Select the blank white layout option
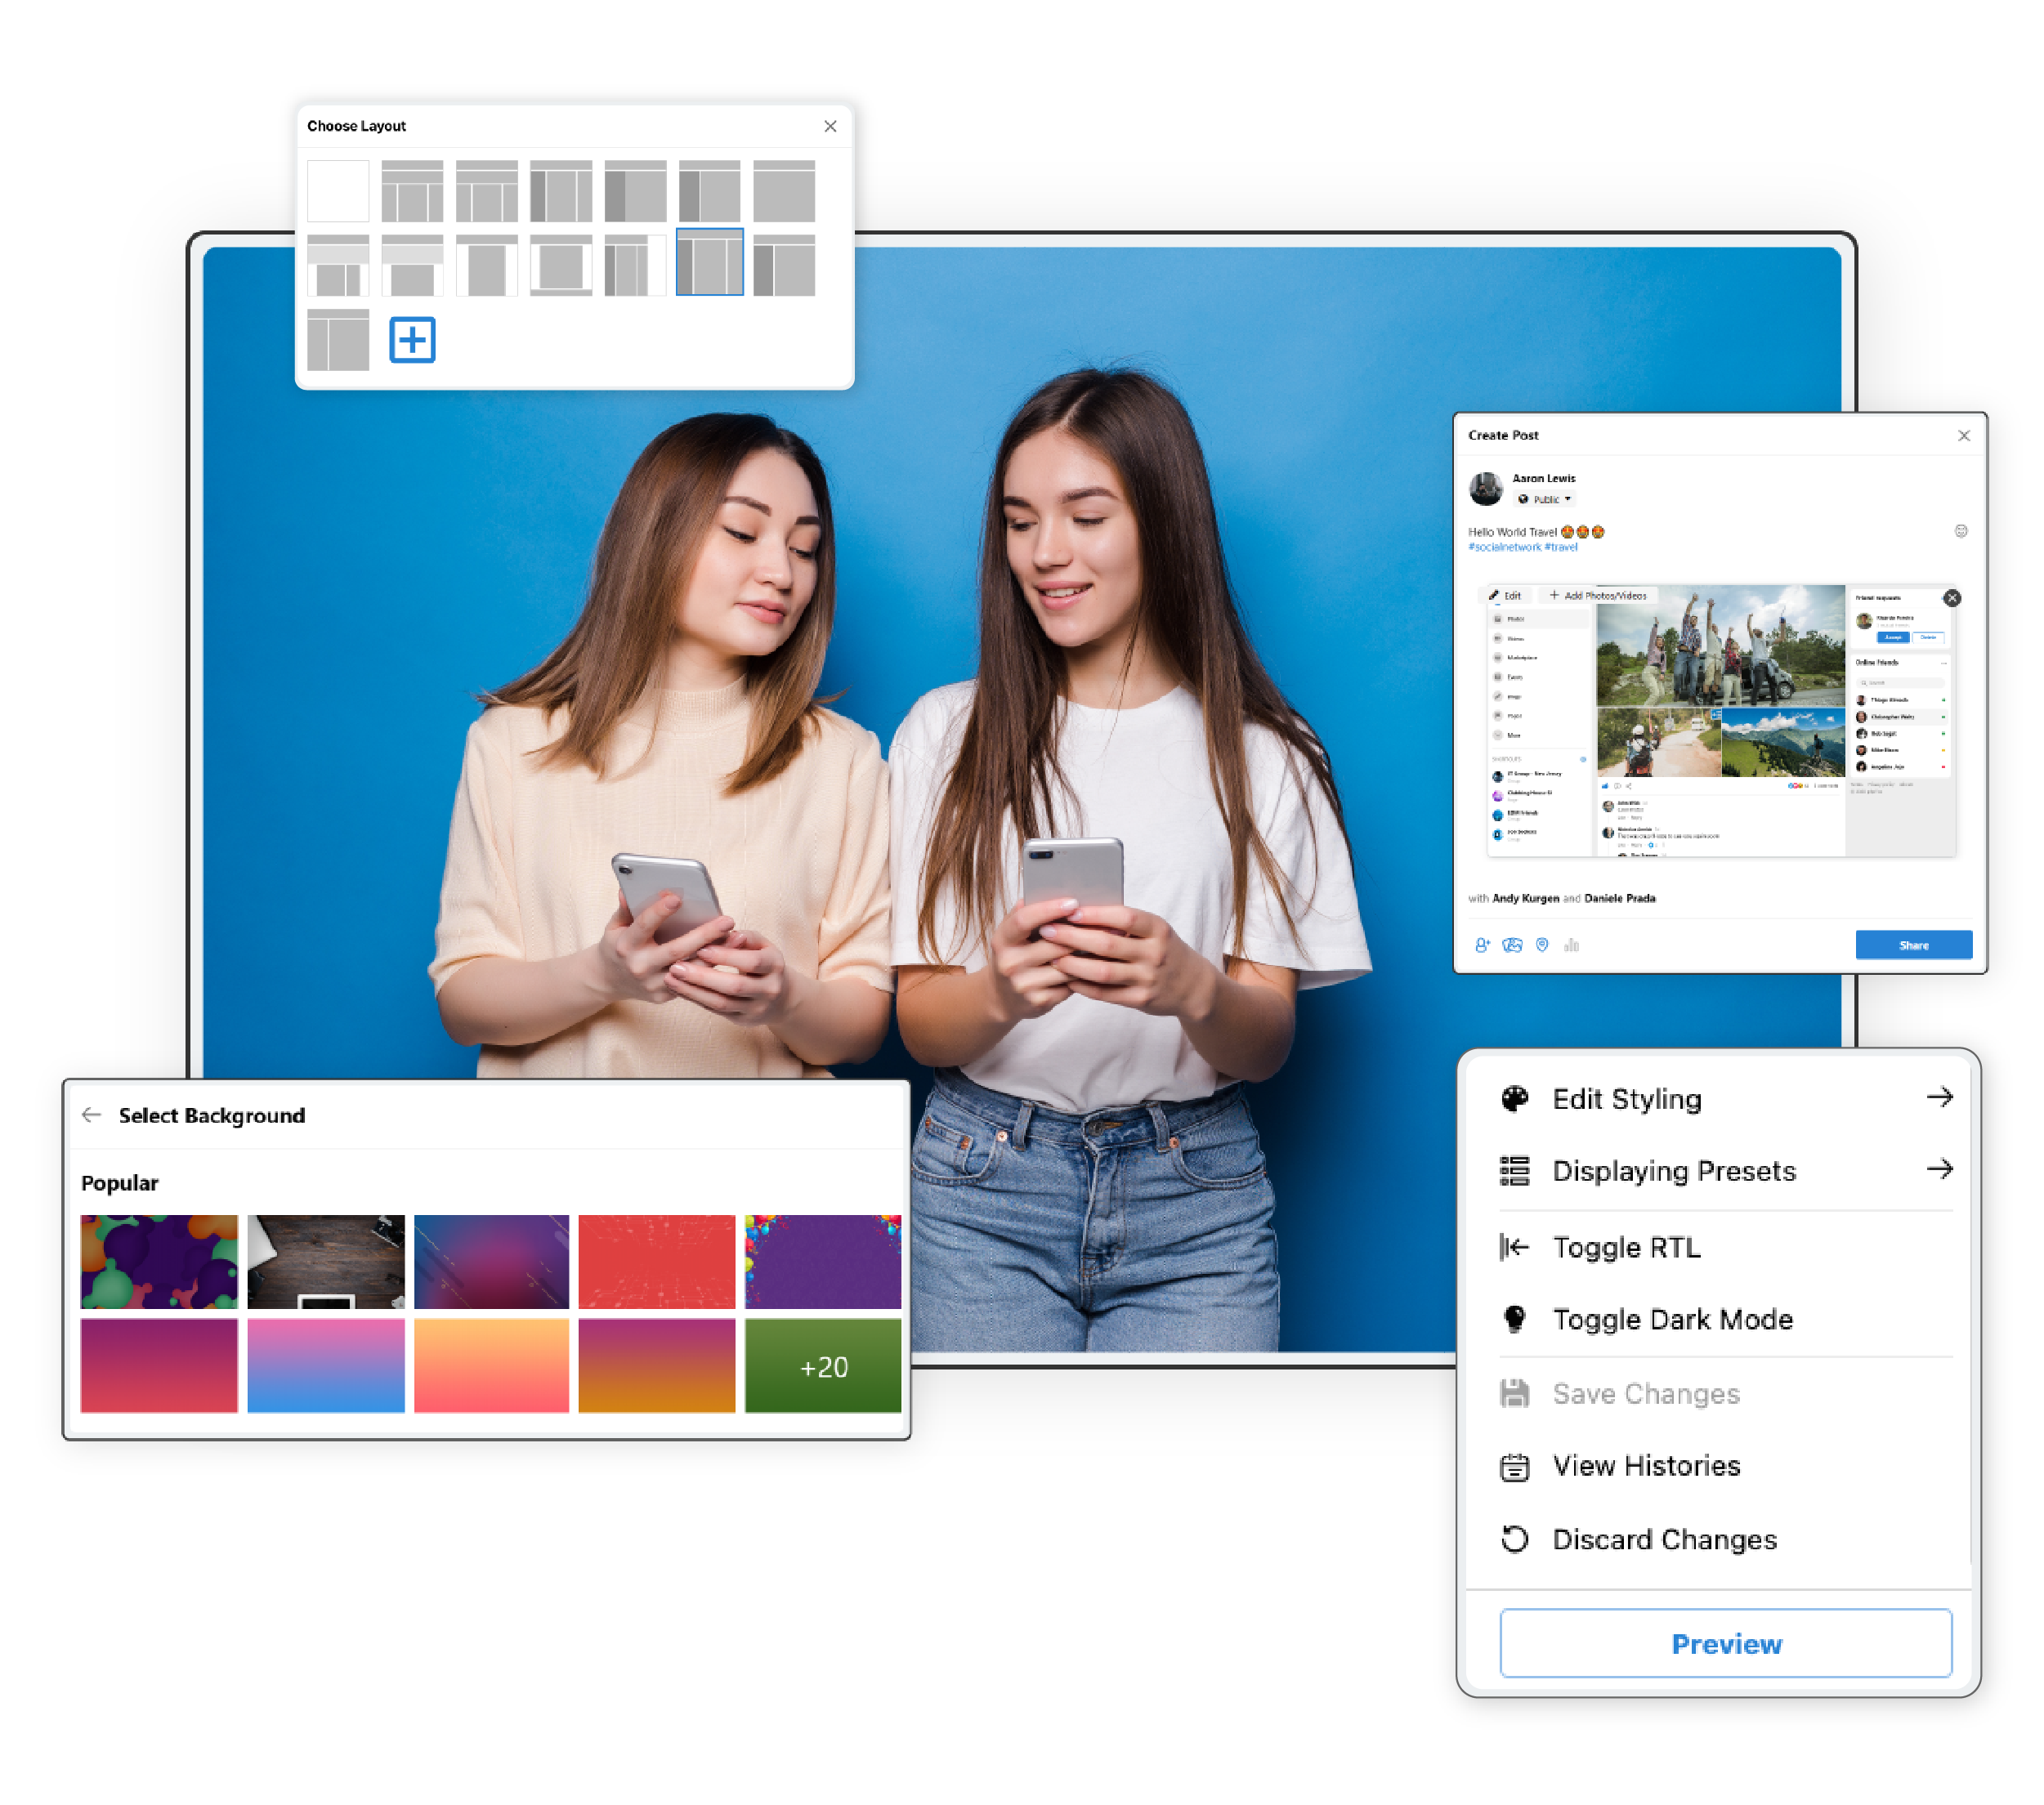Viewport: 2044px width, 1805px height. tap(338, 191)
